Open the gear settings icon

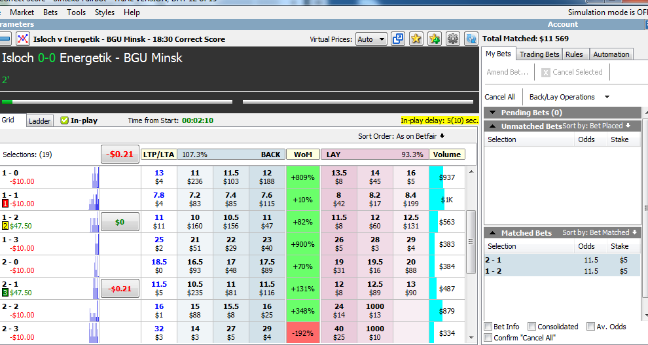[x=452, y=39]
